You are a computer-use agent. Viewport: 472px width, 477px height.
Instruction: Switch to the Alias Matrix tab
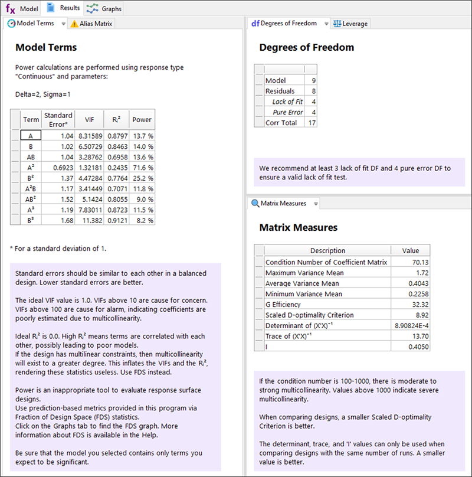click(94, 24)
